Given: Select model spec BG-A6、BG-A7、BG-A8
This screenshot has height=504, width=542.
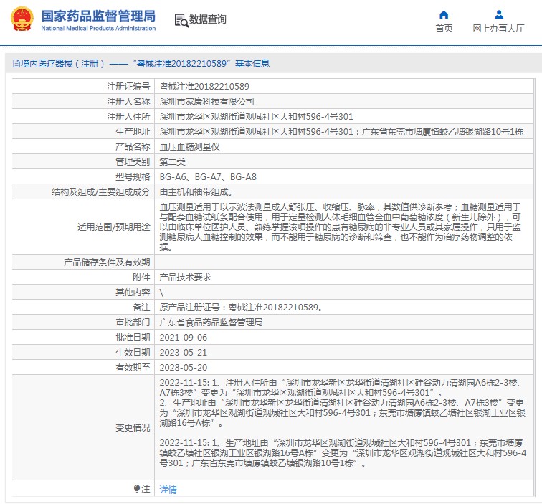Looking at the screenshot, I should click(208, 177).
